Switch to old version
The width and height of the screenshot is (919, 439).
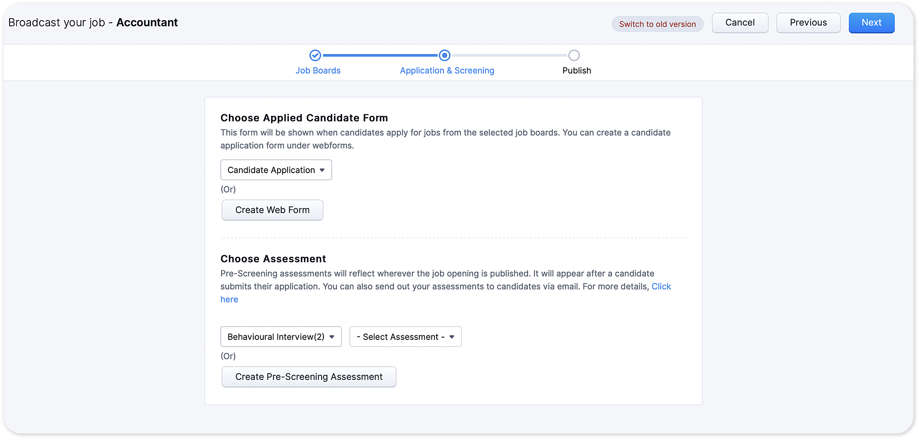(x=657, y=24)
